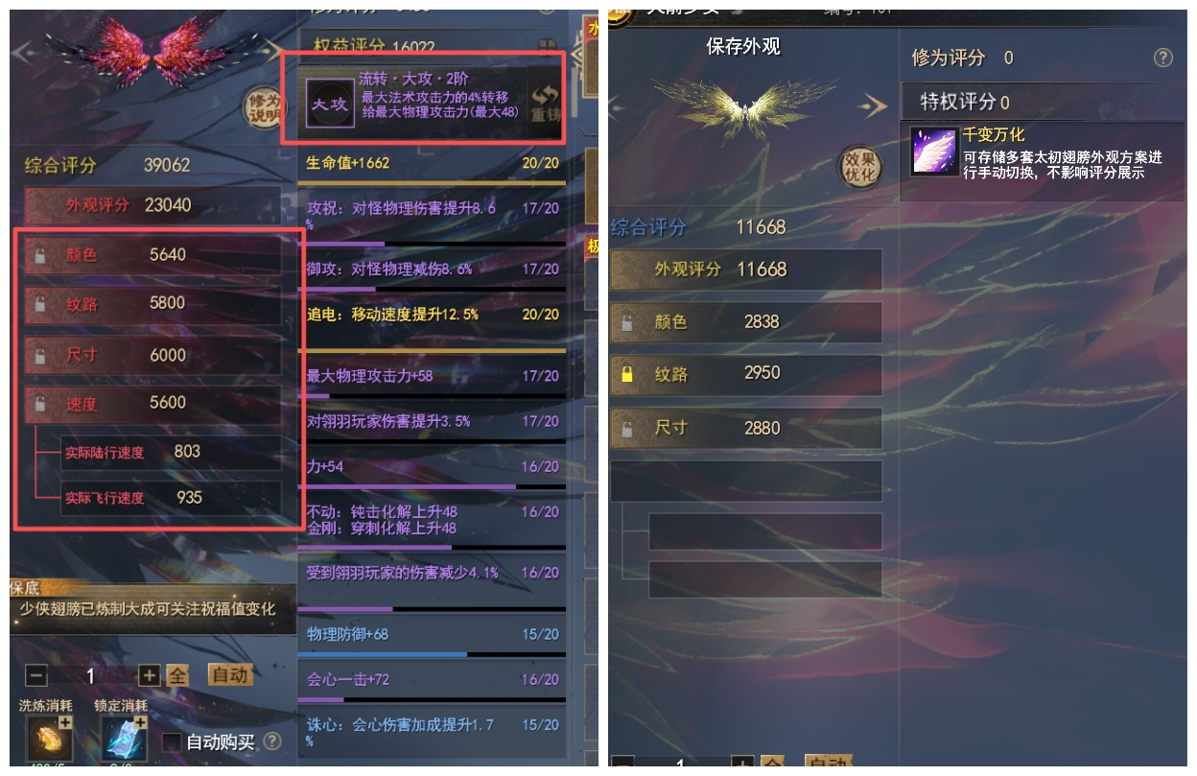Select the 洗炼消耗 orange material icon
Screen dimensions: 1197x776
(x=49, y=738)
